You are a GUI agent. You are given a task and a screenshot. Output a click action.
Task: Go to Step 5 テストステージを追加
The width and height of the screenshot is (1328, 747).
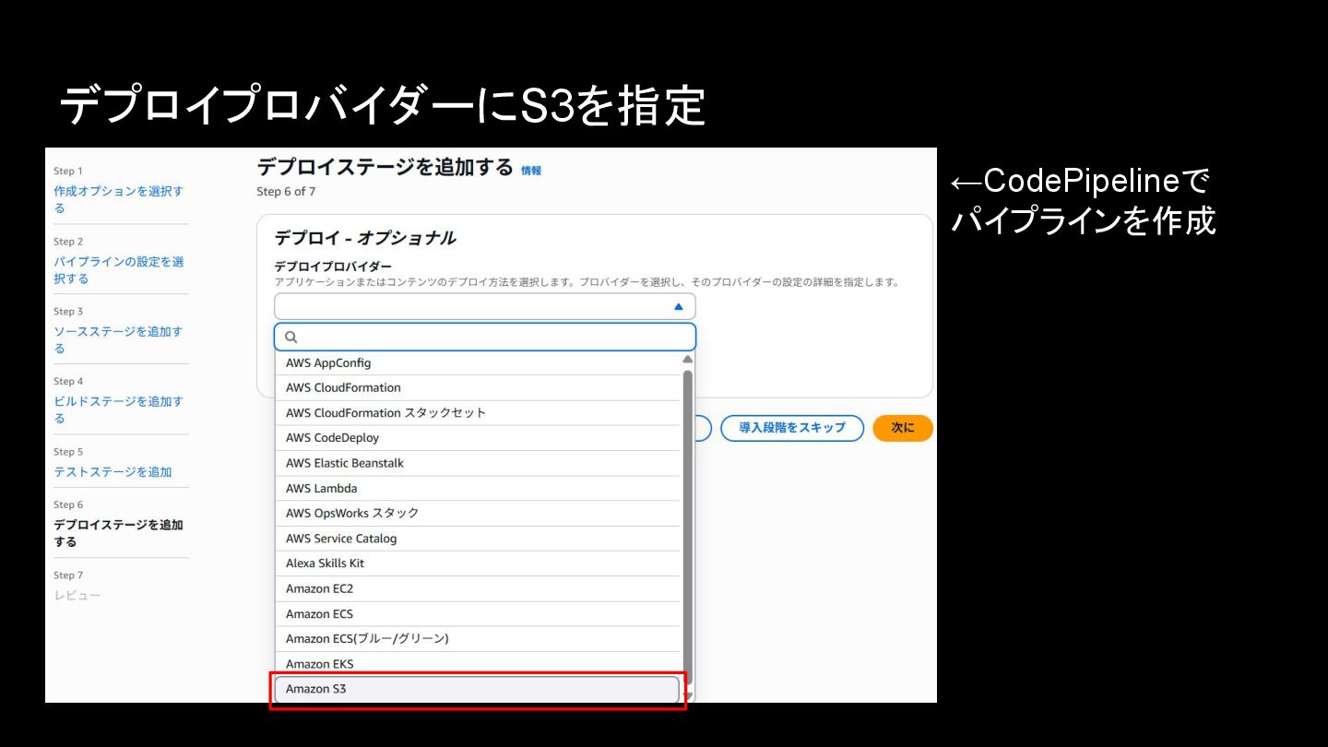tap(113, 471)
